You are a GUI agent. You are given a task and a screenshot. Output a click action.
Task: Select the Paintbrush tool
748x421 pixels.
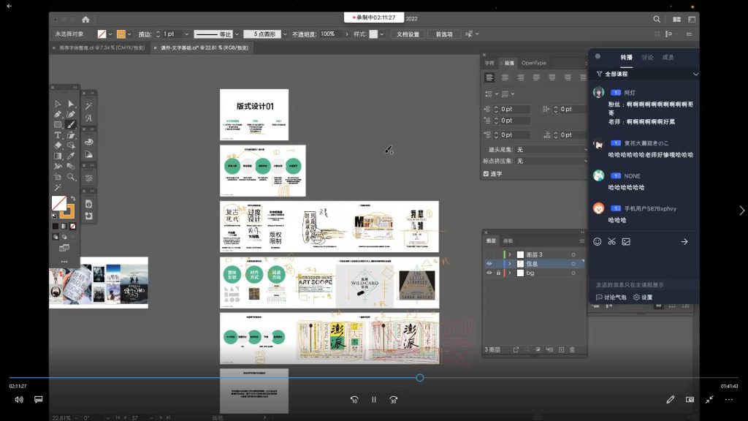[x=71, y=125]
